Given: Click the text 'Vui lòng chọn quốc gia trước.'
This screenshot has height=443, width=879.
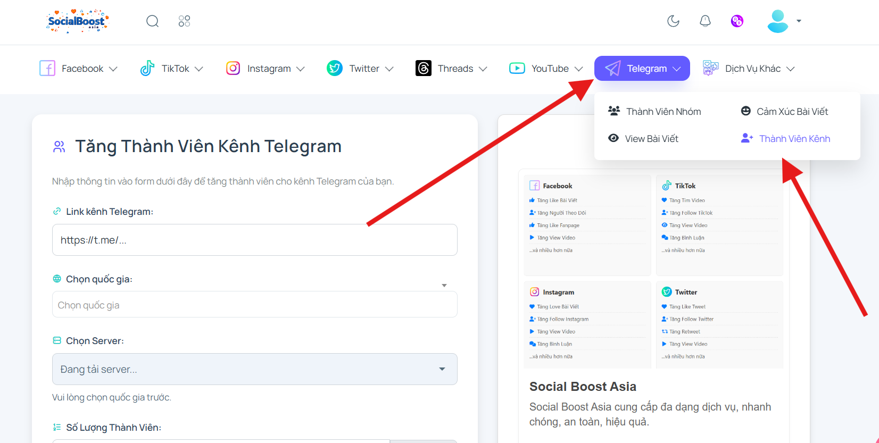Looking at the screenshot, I should tap(112, 397).
